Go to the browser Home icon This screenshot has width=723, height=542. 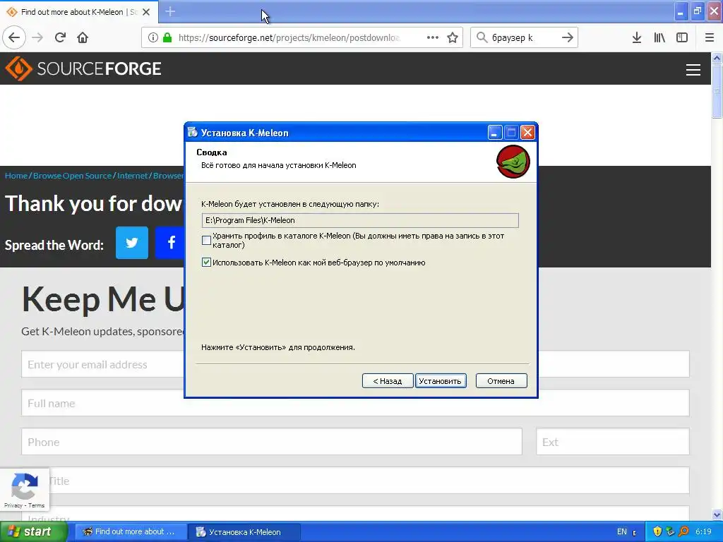coord(83,37)
